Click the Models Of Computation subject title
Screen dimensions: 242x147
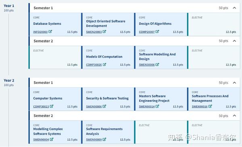pyautogui.click(x=104, y=57)
